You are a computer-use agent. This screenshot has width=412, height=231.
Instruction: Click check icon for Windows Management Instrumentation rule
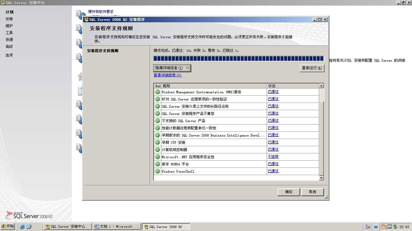click(157, 92)
